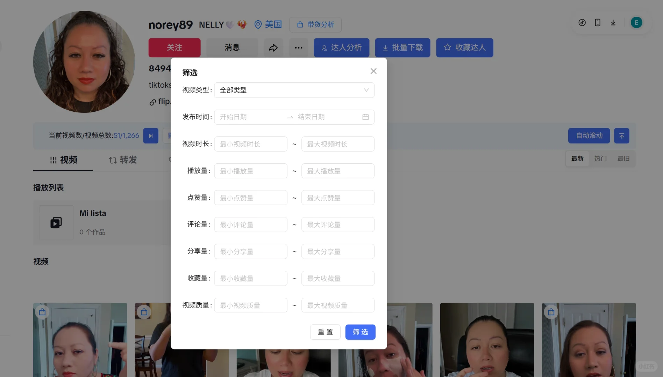Switch to the 转发 tab
The width and height of the screenshot is (663, 377).
(x=122, y=160)
